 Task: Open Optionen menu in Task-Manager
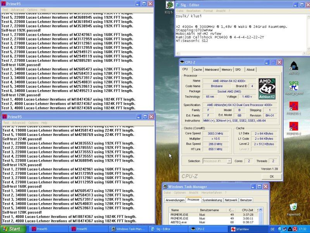tap(180, 193)
